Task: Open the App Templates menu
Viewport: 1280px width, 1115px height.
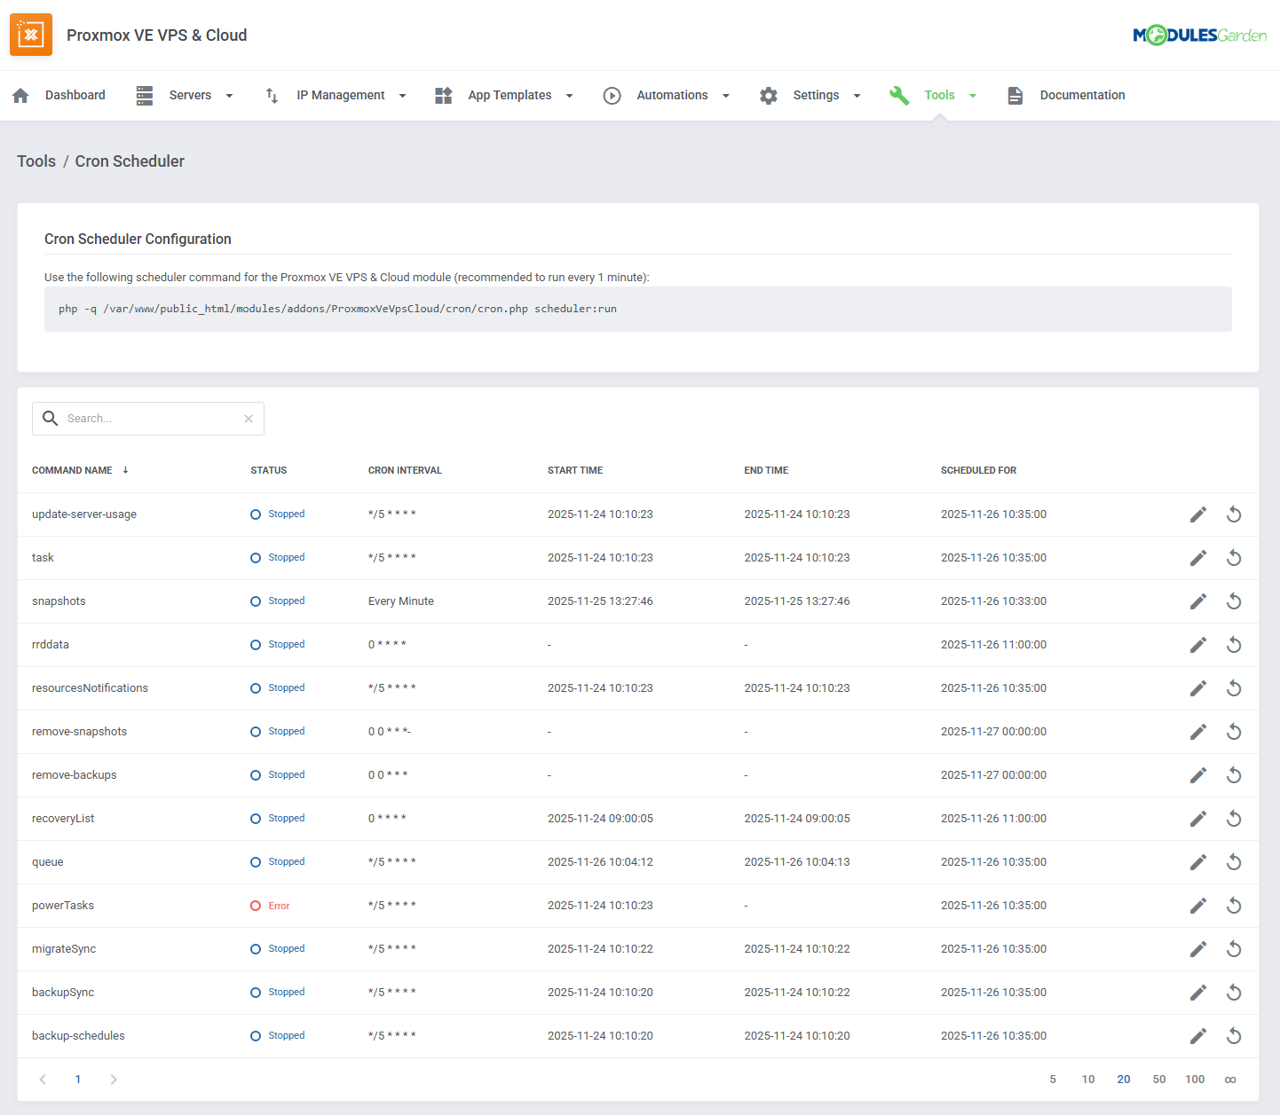Action: (510, 95)
